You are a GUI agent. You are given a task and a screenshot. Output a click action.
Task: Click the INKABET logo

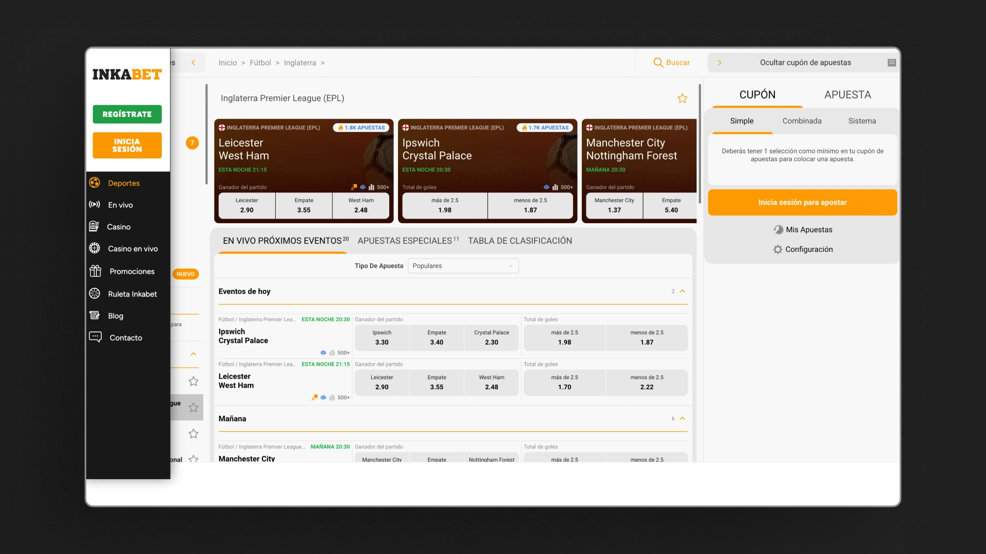click(127, 75)
